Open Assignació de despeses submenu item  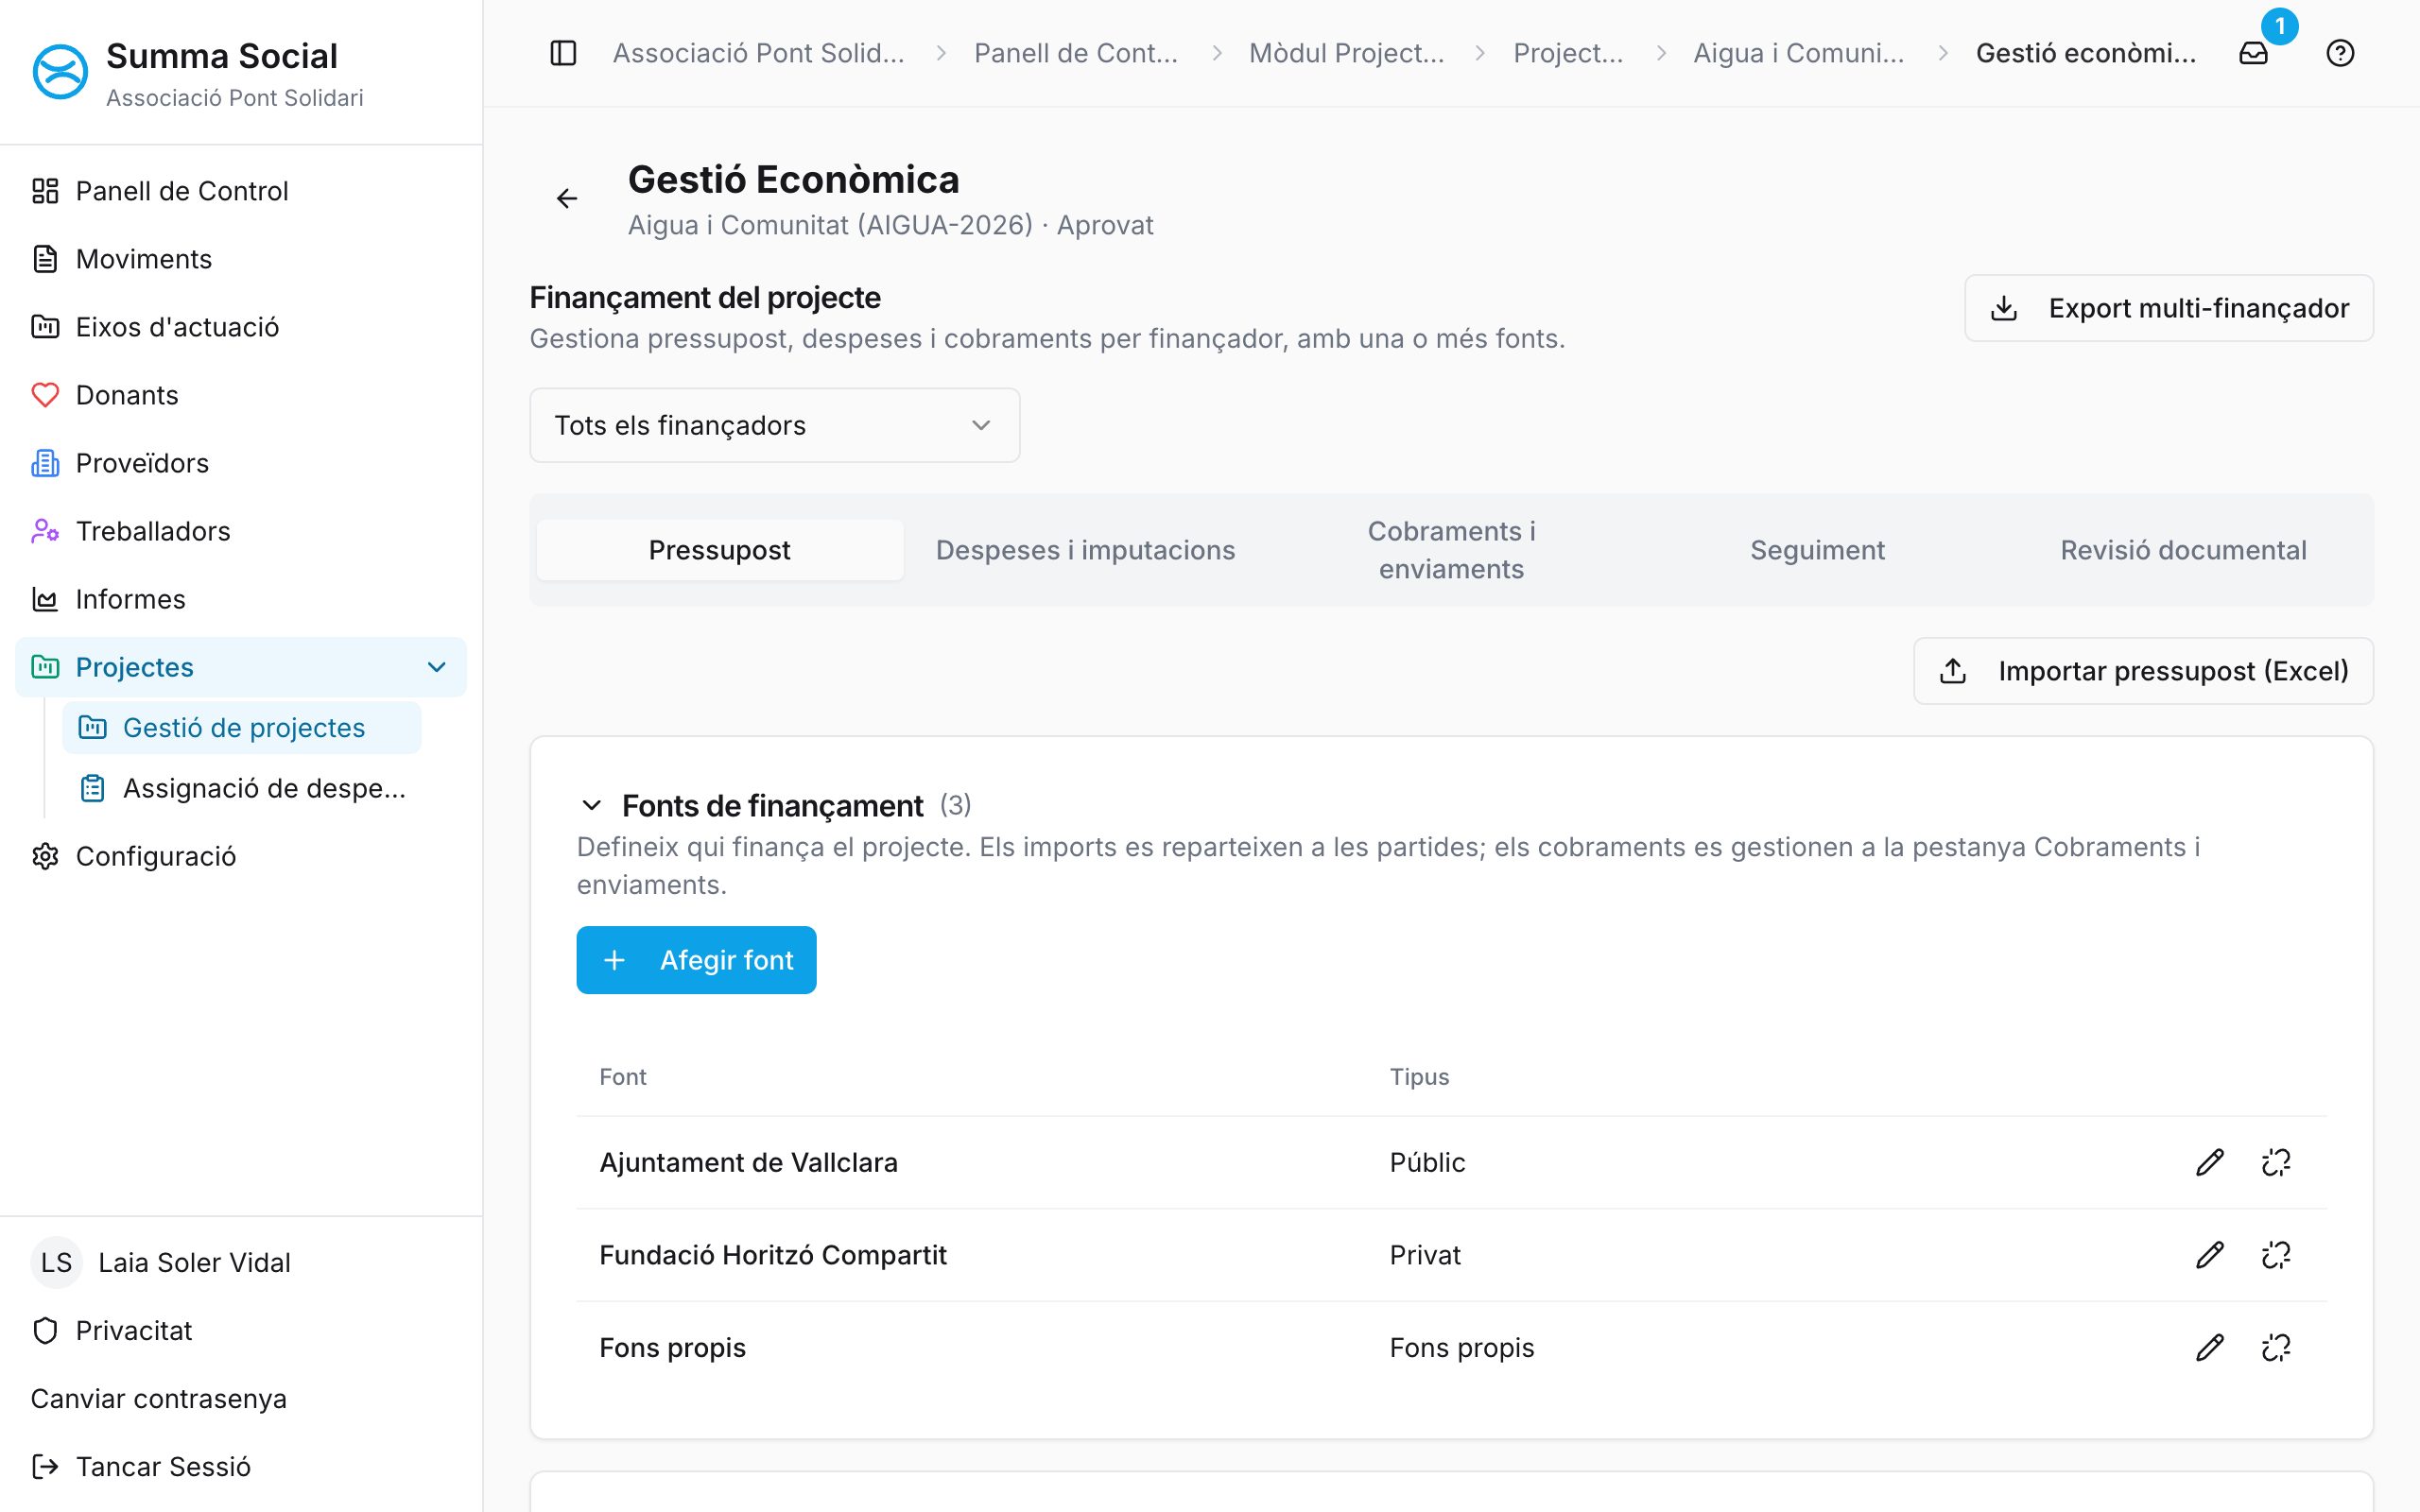pos(241,788)
